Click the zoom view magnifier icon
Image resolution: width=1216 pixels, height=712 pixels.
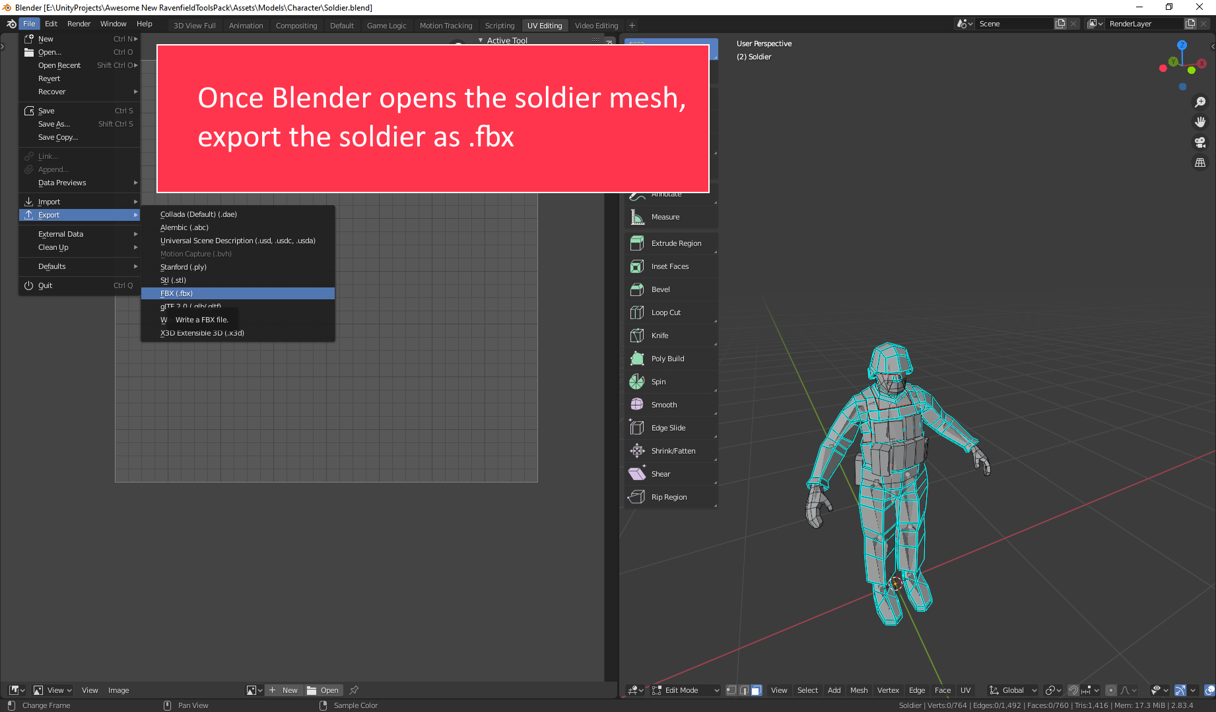click(x=1200, y=102)
